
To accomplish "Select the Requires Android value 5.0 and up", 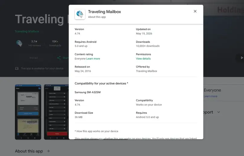I will point(81,46).
